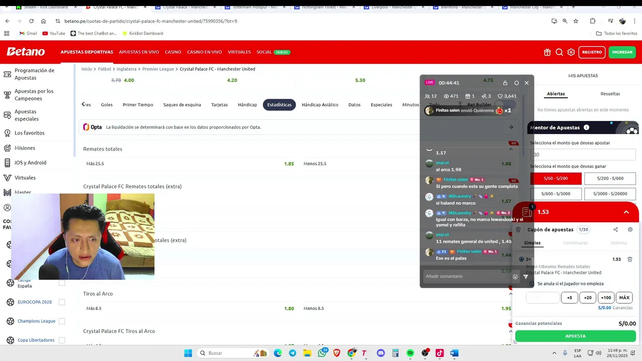Viewport: 642px width, 361px height.
Task: Bookmark this page with the star icon
Action: click(576, 21)
